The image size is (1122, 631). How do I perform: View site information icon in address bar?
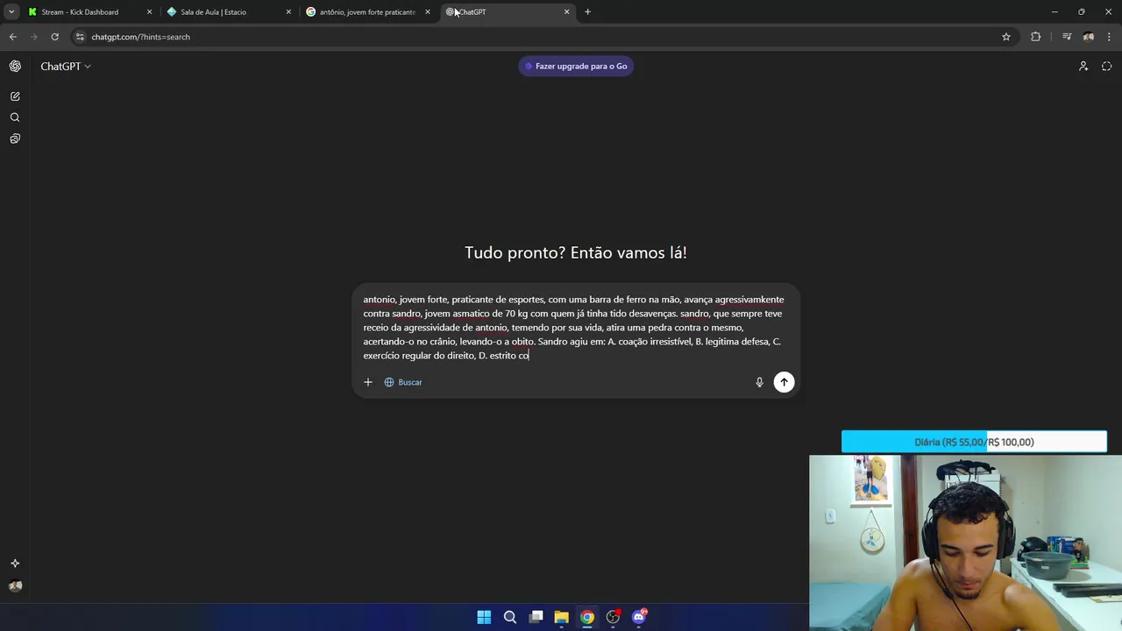click(x=80, y=37)
